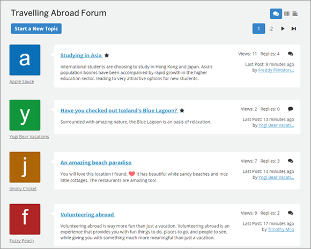Switch to the table grid view icon
Image resolution: width=311 pixels, height=249 pixels.
[287, 14]
